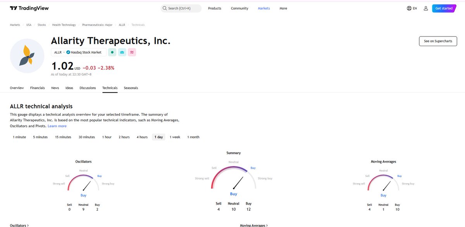The height and width of the screenshot is (227, 465).
Task: Click the Allarity Therapeutics company logo
Action: pos(27,56)
